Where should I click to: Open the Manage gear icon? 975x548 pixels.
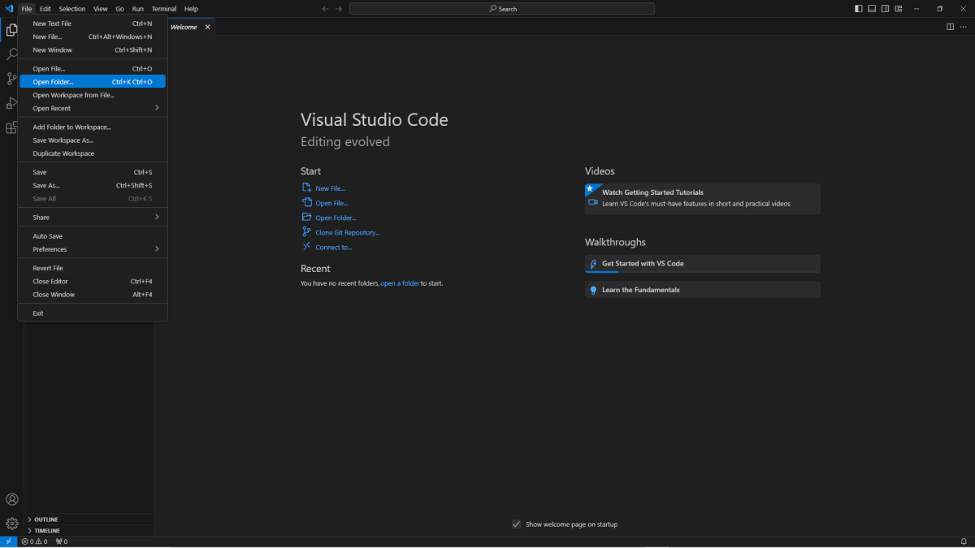pyautogui.click(x=11, y=524)
